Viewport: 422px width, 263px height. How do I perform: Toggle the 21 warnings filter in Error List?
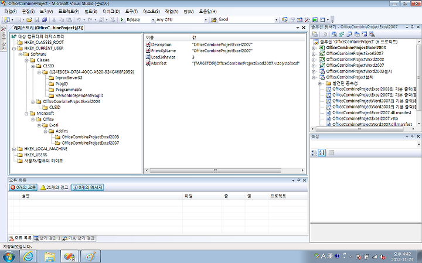click(55, 187)
